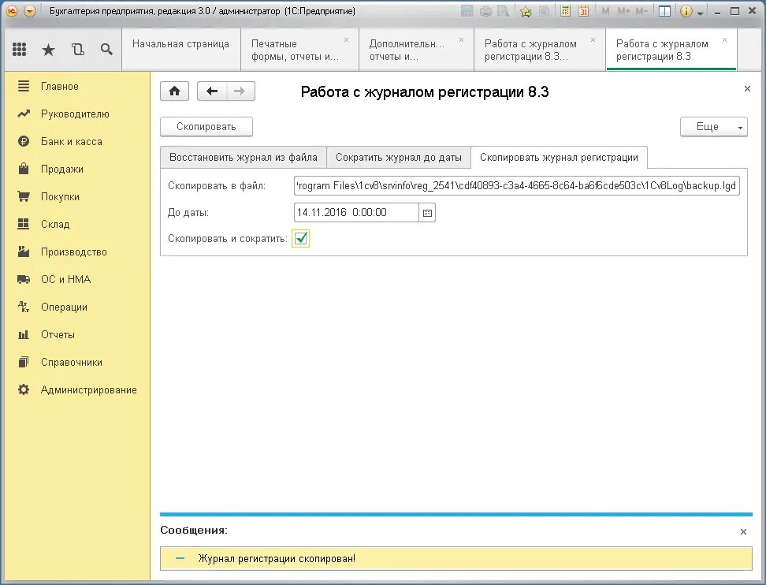Select Скопировать журнал регистрации tab
This screenshot has width=766, height=585.
(559, 158)
